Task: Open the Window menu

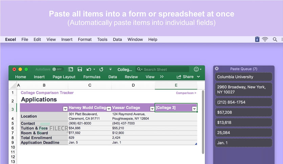Action: (x=135, y=39)
